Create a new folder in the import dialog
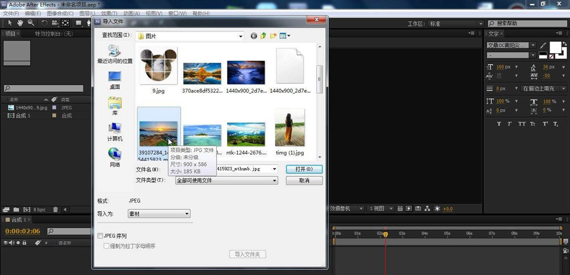Viewport: 570px width, 275px height. [273, 36]
